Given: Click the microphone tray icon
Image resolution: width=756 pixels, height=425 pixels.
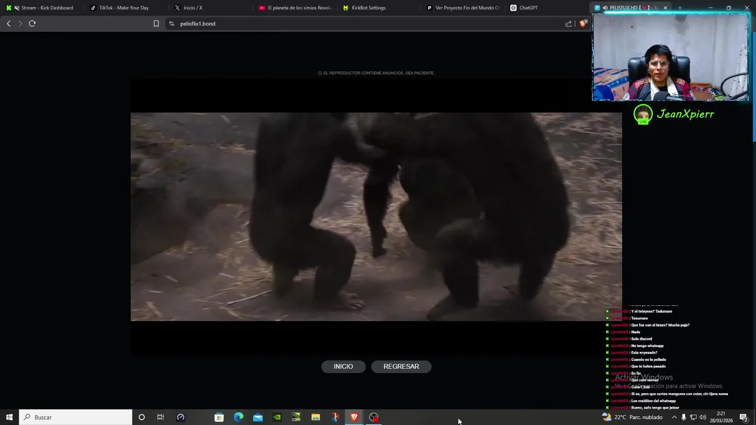Looking at the screenshot, I should tap(684, 417).
